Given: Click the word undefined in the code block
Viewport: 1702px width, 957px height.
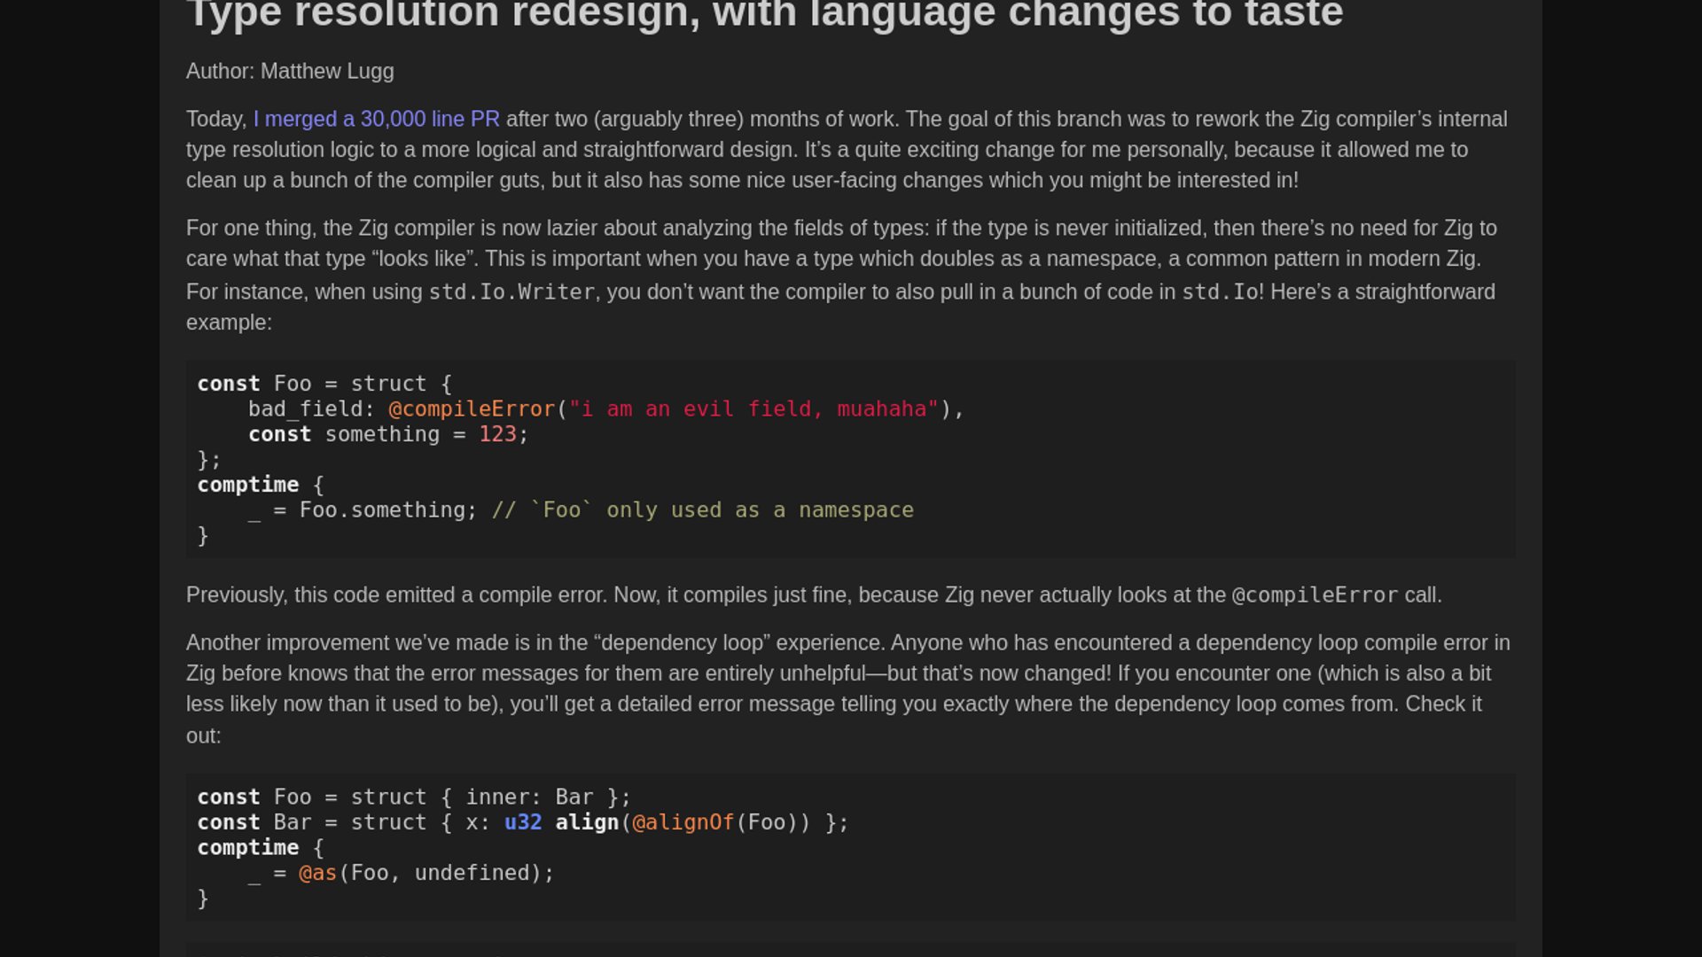Looking at the screenshot, I should click(x=472, y=873).
